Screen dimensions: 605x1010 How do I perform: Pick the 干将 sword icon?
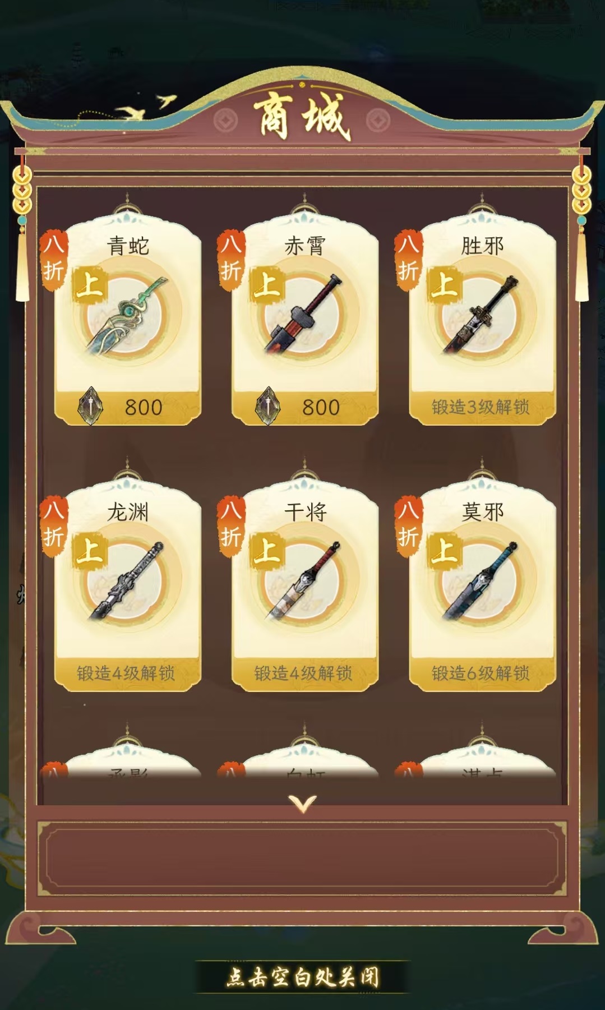(304, 582)
